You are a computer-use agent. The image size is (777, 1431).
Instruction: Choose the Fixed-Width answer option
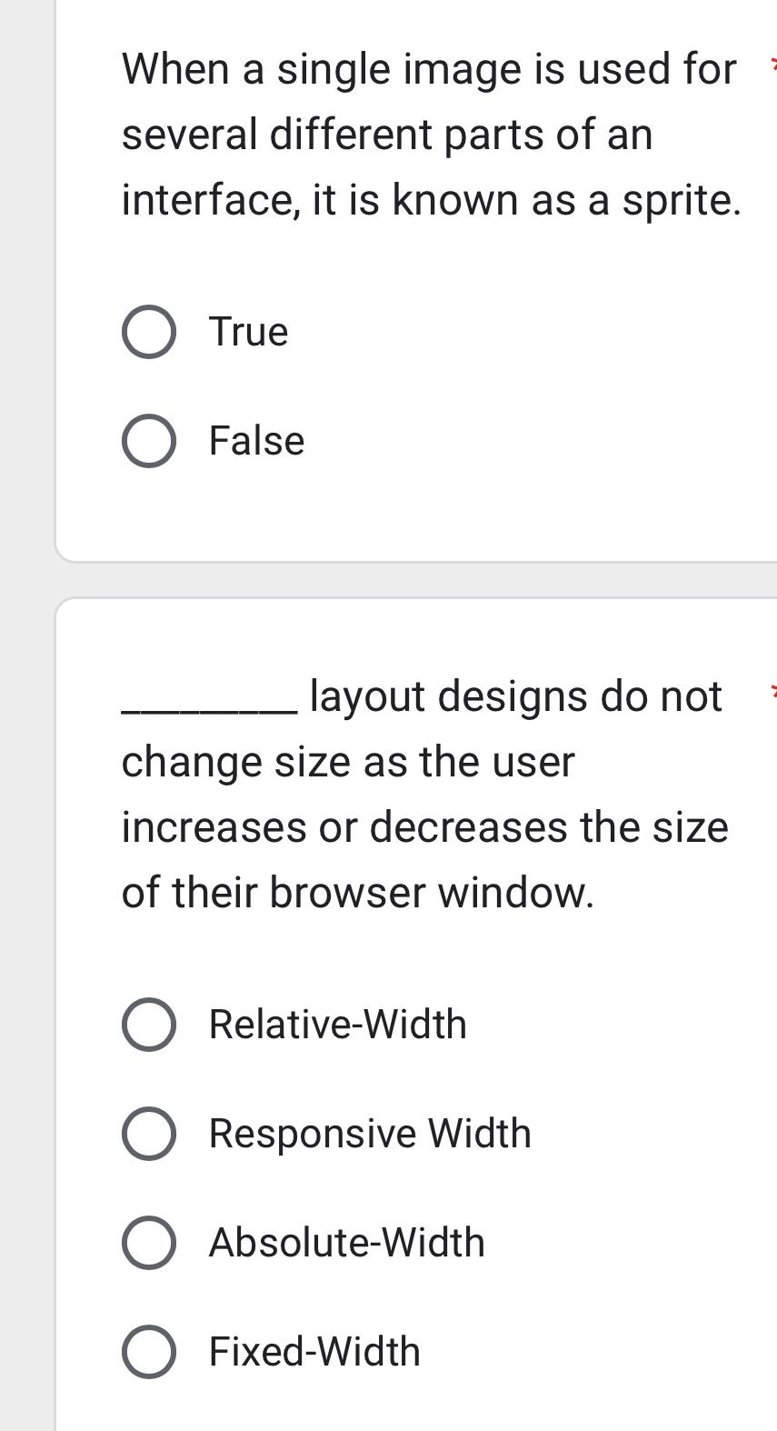pyautogui.click(x=149, y=1352)
